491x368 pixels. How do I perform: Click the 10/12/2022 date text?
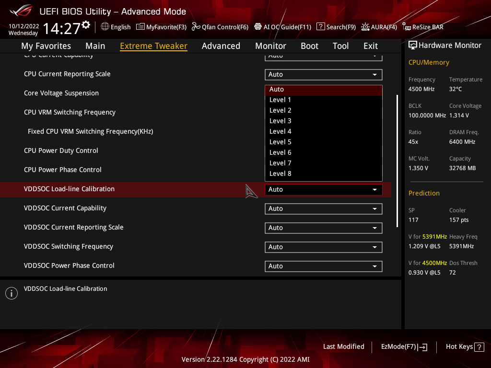click(x=24, y=26)
